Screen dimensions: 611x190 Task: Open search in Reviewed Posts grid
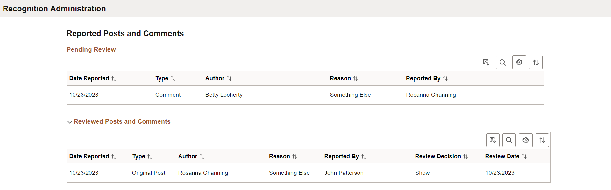509,140
